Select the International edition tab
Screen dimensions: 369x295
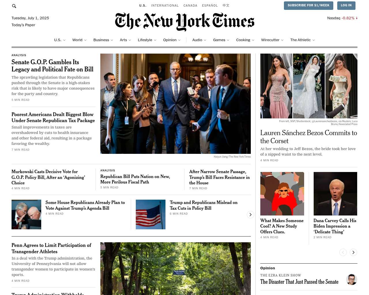click(x=165, y=5)
